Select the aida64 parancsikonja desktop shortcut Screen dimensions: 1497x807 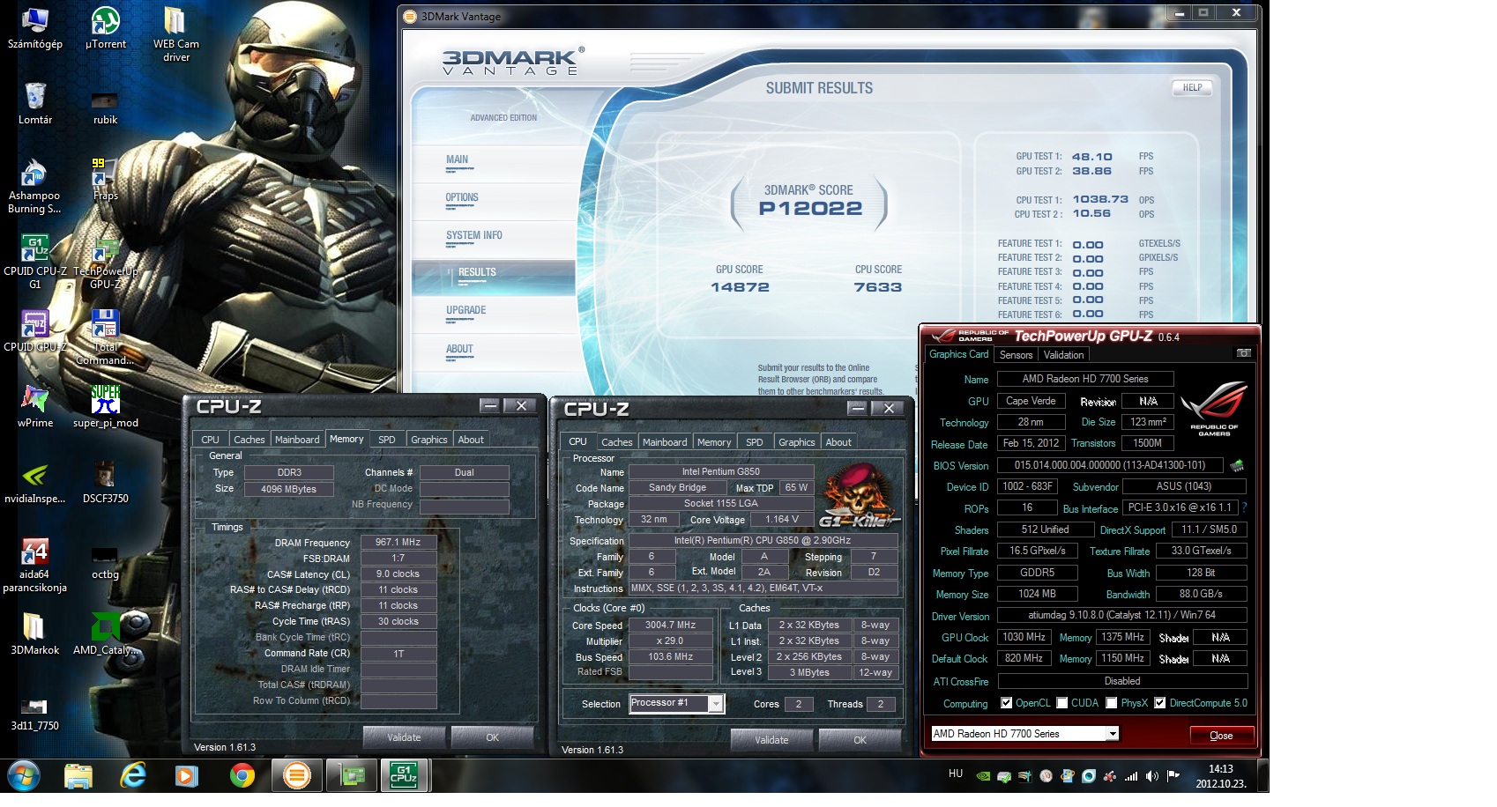(35, 566)
